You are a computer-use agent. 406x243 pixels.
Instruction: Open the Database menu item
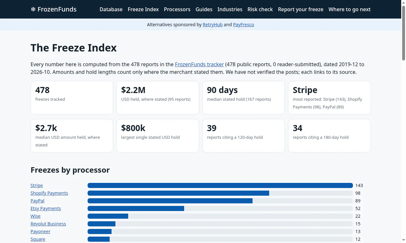point(111,9)
